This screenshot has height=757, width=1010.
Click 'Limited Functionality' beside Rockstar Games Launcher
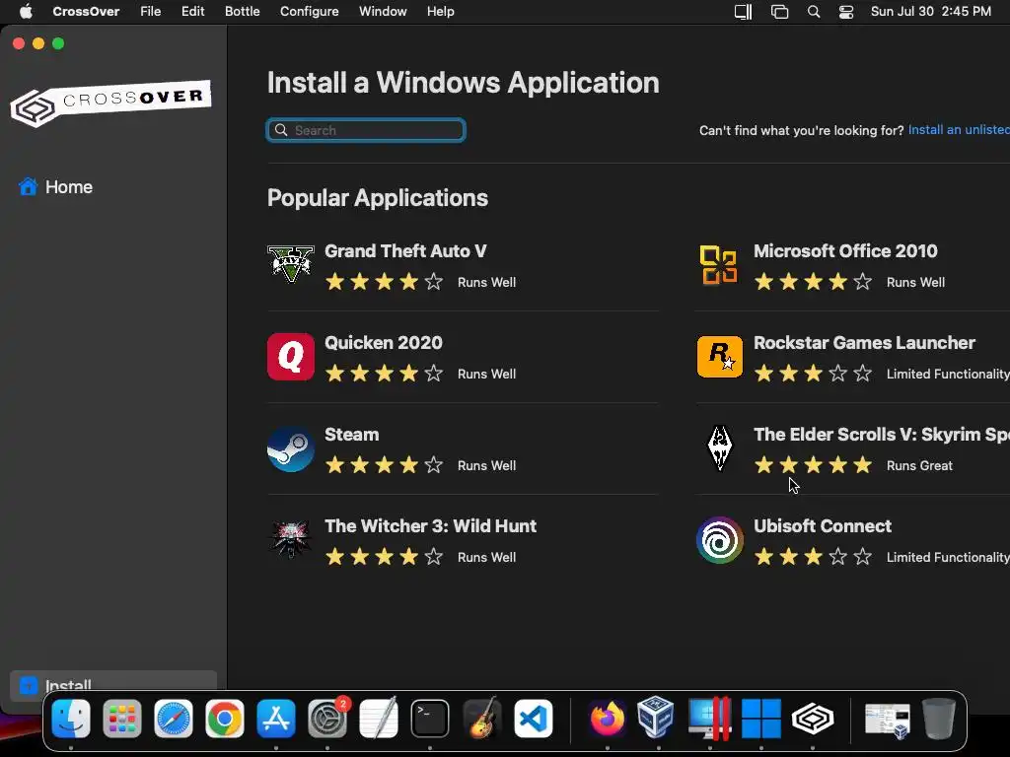pos(948,374)
